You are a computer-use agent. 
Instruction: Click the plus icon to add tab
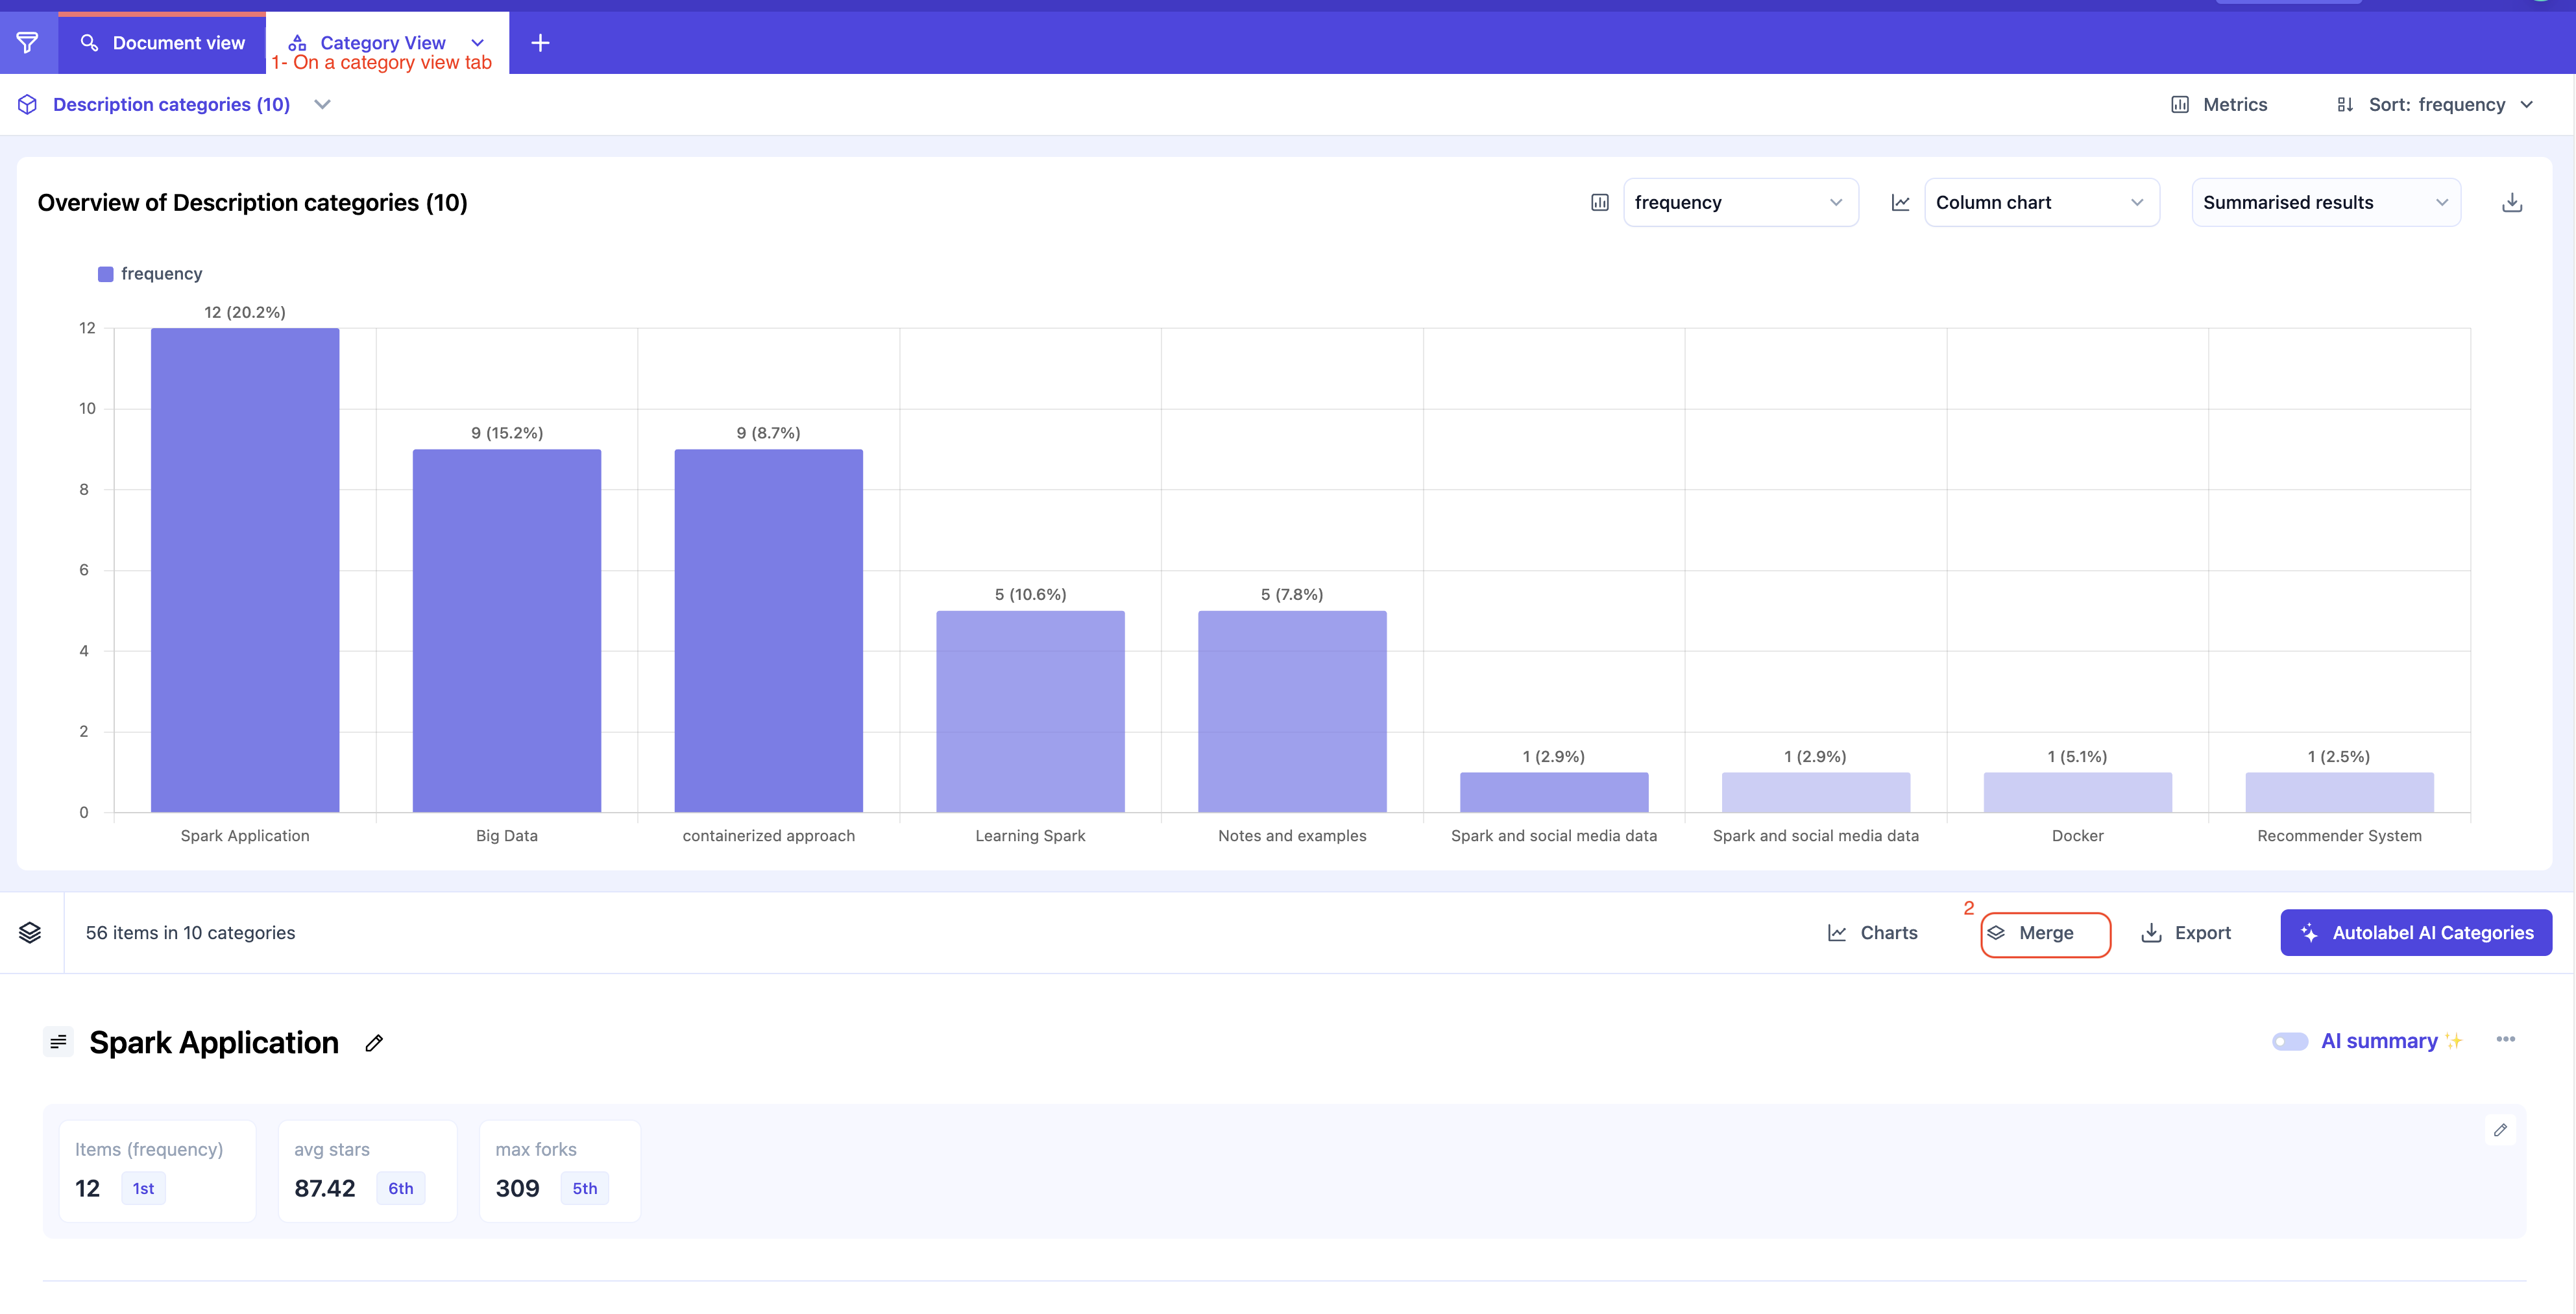pyautogui.click(x=540, y=43)
